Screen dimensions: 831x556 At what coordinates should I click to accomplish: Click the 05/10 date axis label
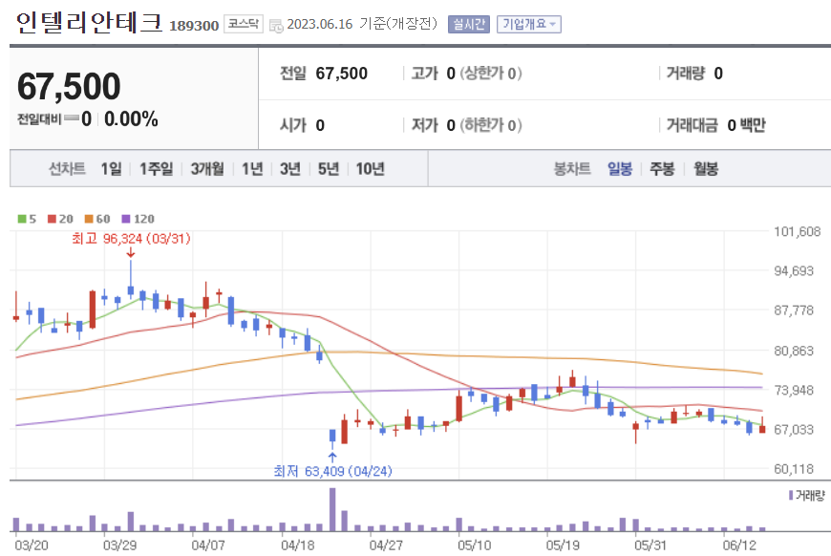pos(475,545)
